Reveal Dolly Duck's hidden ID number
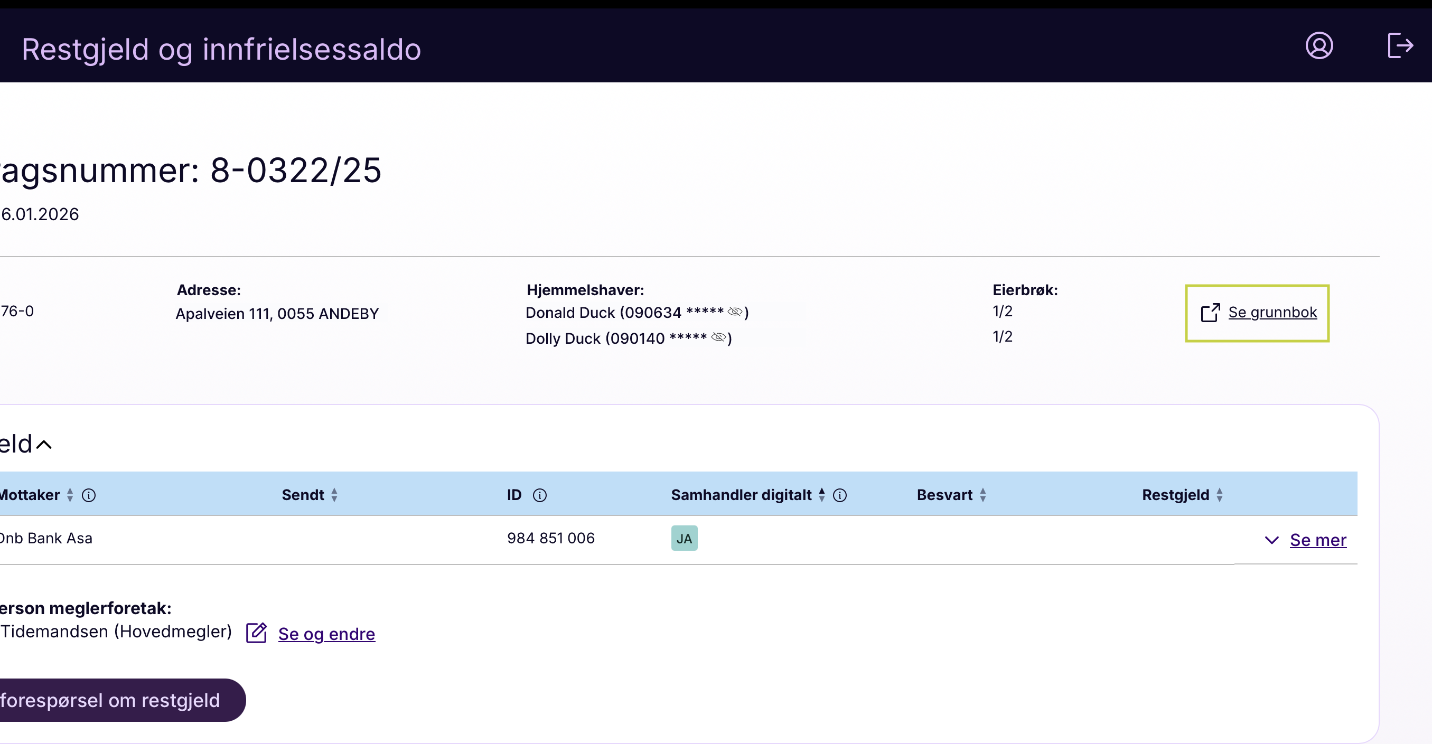Viewport: 1432px width, 744px height. [x=718, y=337]
